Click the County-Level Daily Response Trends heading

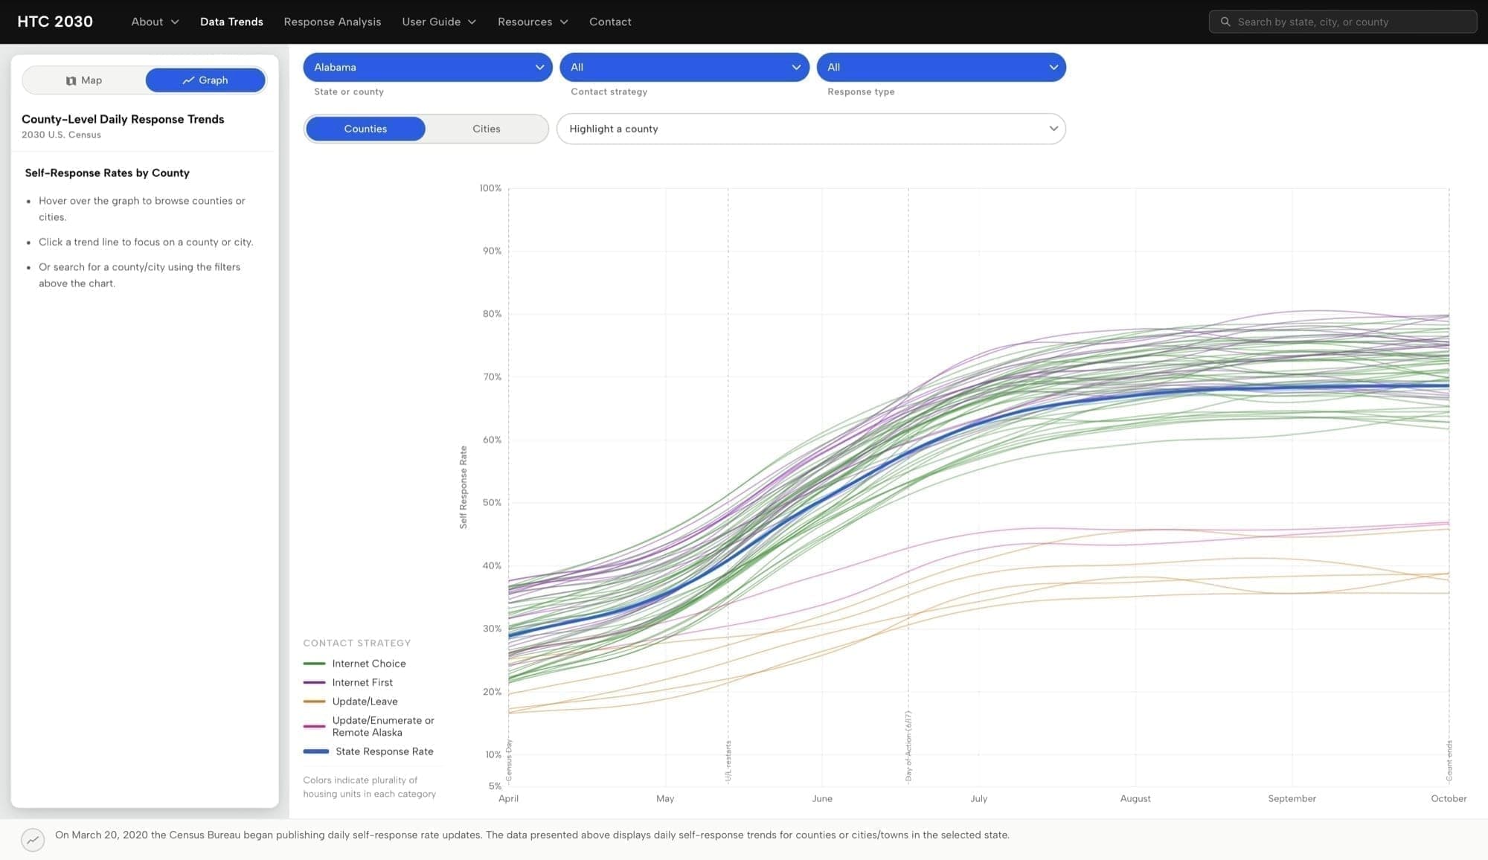pyautogui.click(x=123, y=119)
